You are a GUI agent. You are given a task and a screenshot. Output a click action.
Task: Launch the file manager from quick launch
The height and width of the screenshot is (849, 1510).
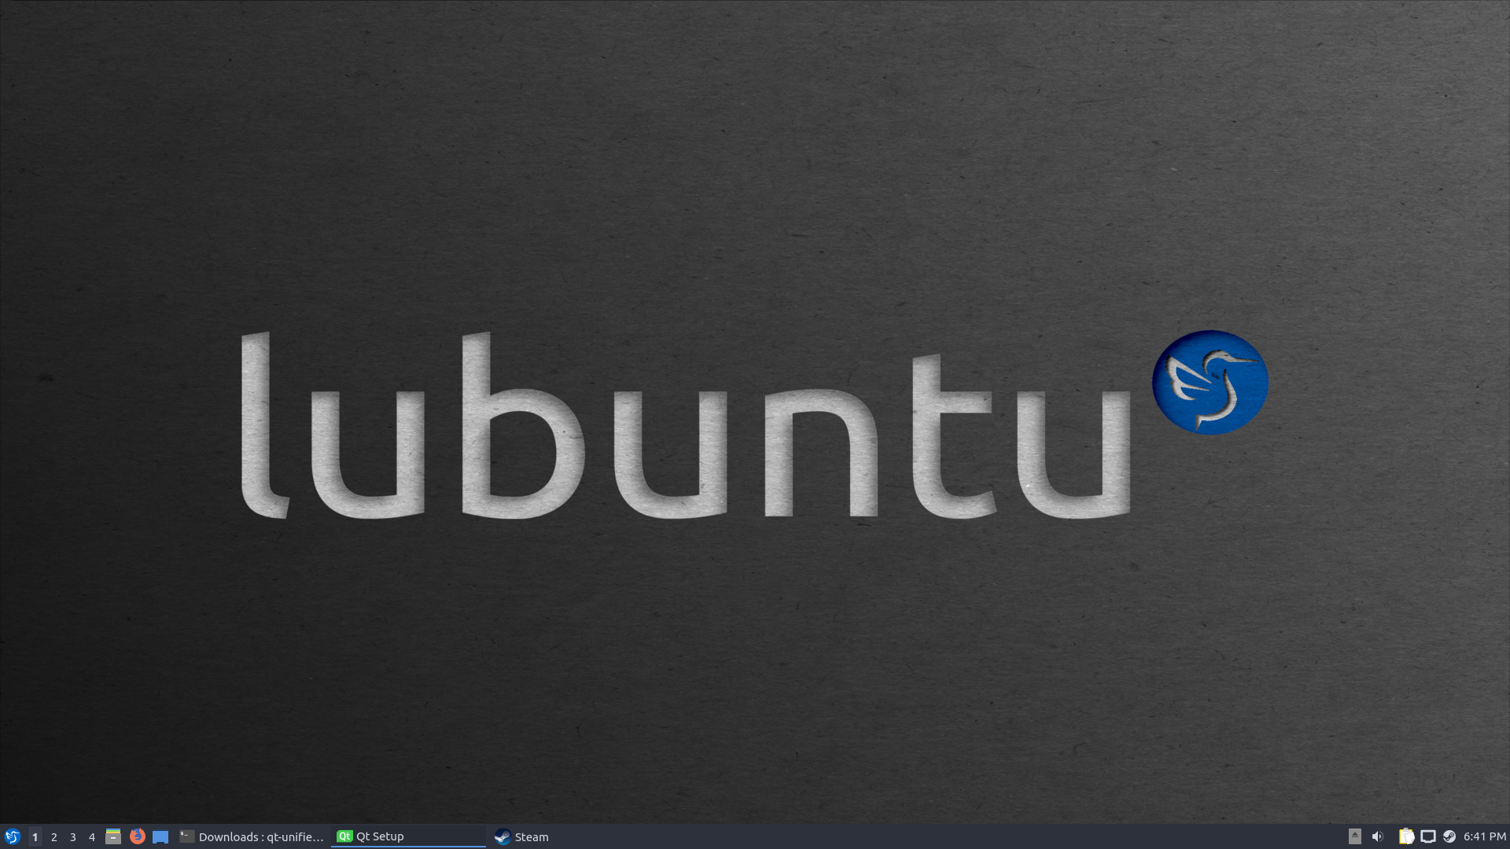(113, 836)
